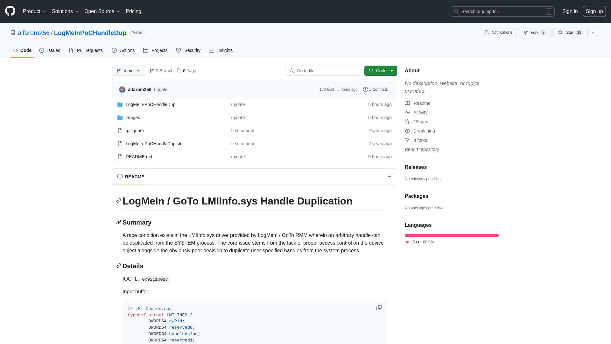Click the repository icon beside alfarom256
The height and width of the screenshot is (344, 611).
pos(13,33)
